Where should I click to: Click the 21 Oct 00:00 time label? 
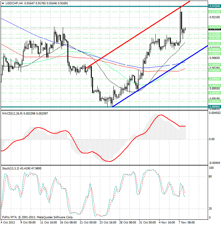(x=88, y=223)
